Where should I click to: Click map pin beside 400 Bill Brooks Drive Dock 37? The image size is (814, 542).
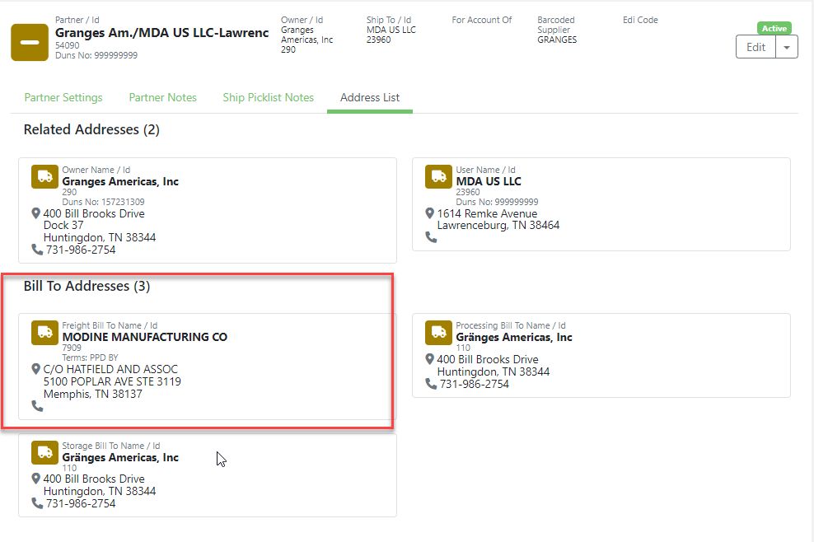click(x=35, y=213)
